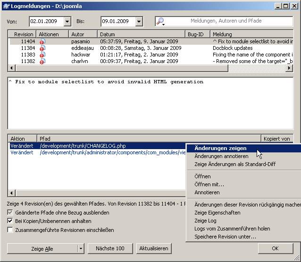Screen dimensions: 301x262
Task: Click the window resize grip corner
Action: [x=296, y=257]
